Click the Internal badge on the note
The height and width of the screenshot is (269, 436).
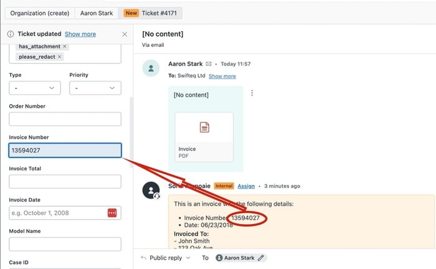(224, 186)
